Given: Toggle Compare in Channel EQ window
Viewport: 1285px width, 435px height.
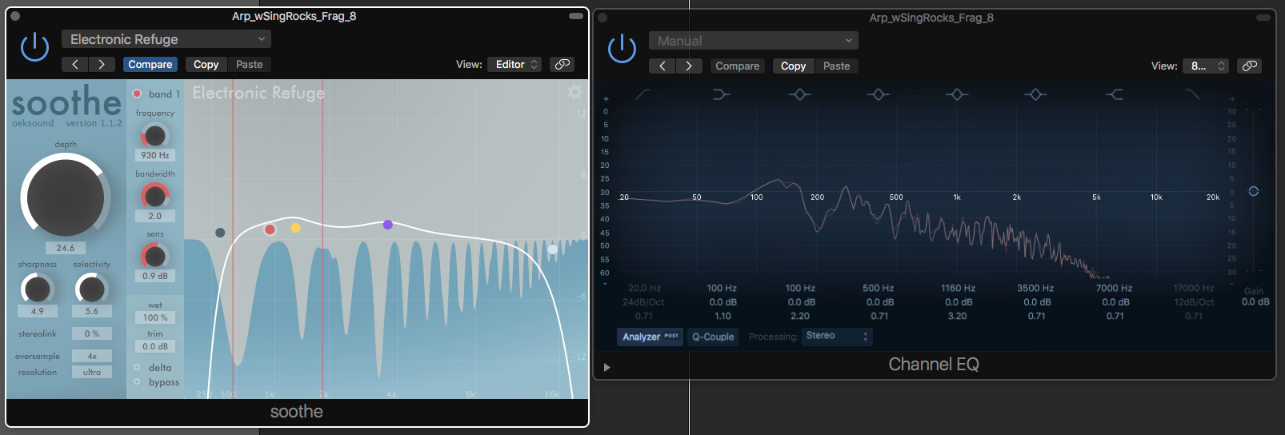Looking at the screenshot, I should (737, 66).
